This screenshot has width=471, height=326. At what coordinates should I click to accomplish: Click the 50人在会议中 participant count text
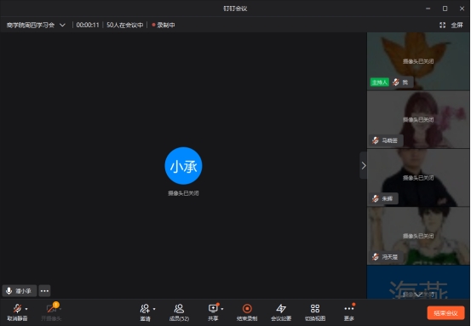pos(124,25)
